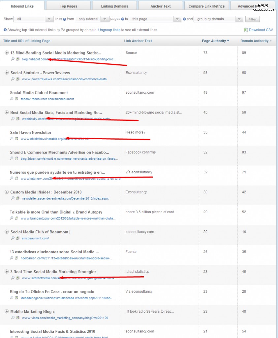278x338 pixels.
Task: Click magnifier icon beside blog.hubspot.com URL
Action: pos(13,59)
